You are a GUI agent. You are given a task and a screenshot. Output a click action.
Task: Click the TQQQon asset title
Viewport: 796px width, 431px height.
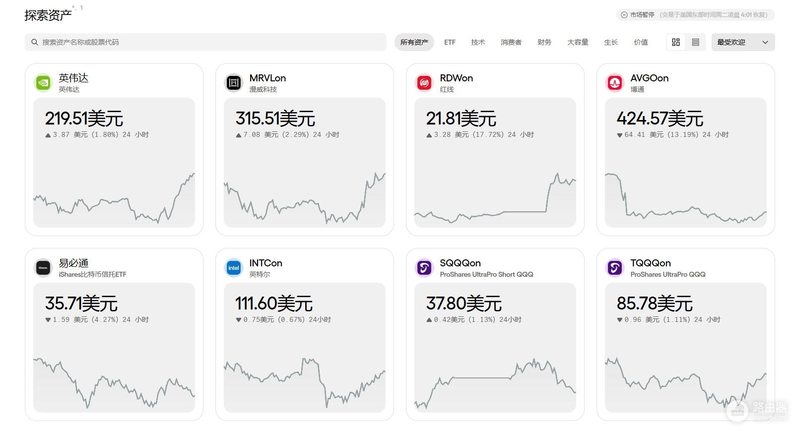[x=650, y=263]
